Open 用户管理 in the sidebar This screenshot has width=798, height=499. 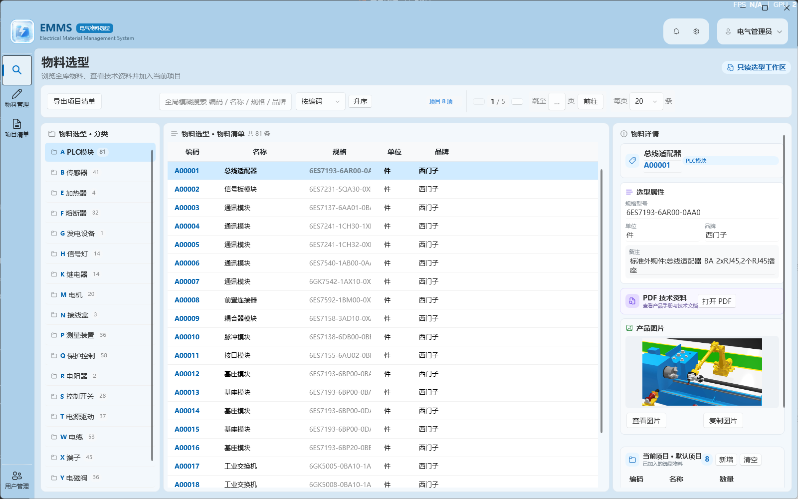17,480
